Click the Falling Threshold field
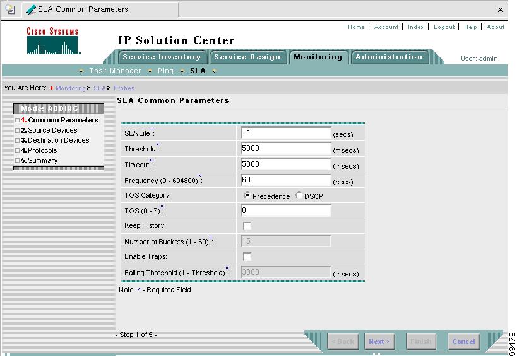This screenshot has height=356, width=517. point(286,272)
